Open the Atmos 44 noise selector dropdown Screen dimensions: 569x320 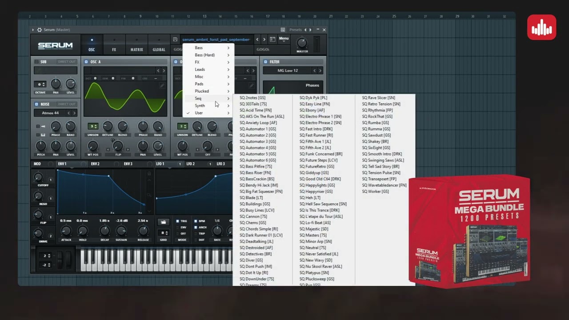coord(50,113)
